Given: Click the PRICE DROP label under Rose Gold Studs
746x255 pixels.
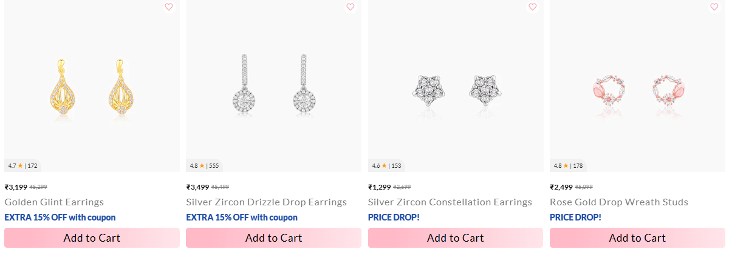Looking at the screenshot, I should (x=575, y=217).
